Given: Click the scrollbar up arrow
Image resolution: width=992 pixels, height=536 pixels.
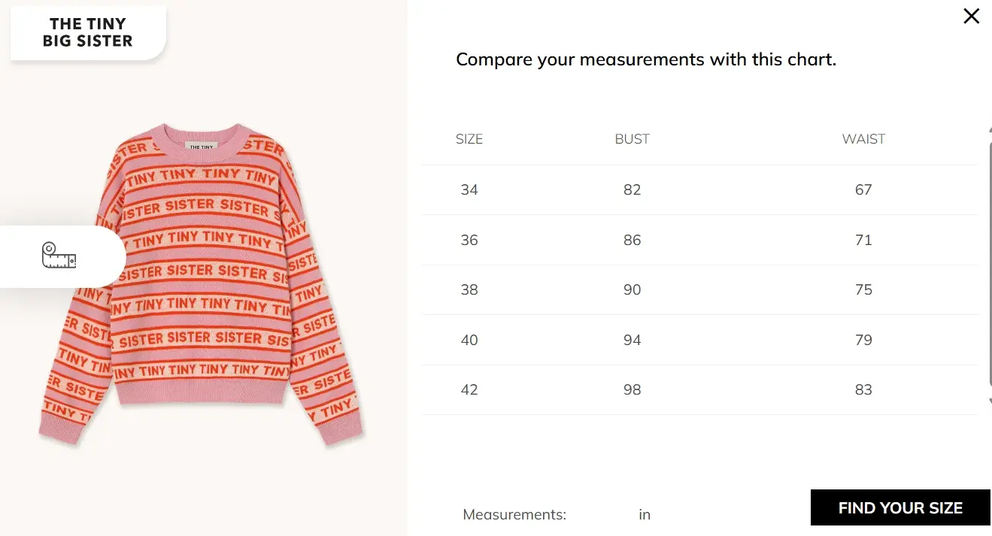Looking at the screenshot, I should click(x=989, y=130).
